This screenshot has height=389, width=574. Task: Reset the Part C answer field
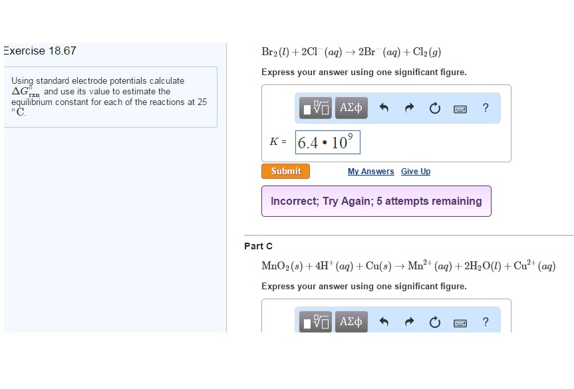click(x=434, y=322)
